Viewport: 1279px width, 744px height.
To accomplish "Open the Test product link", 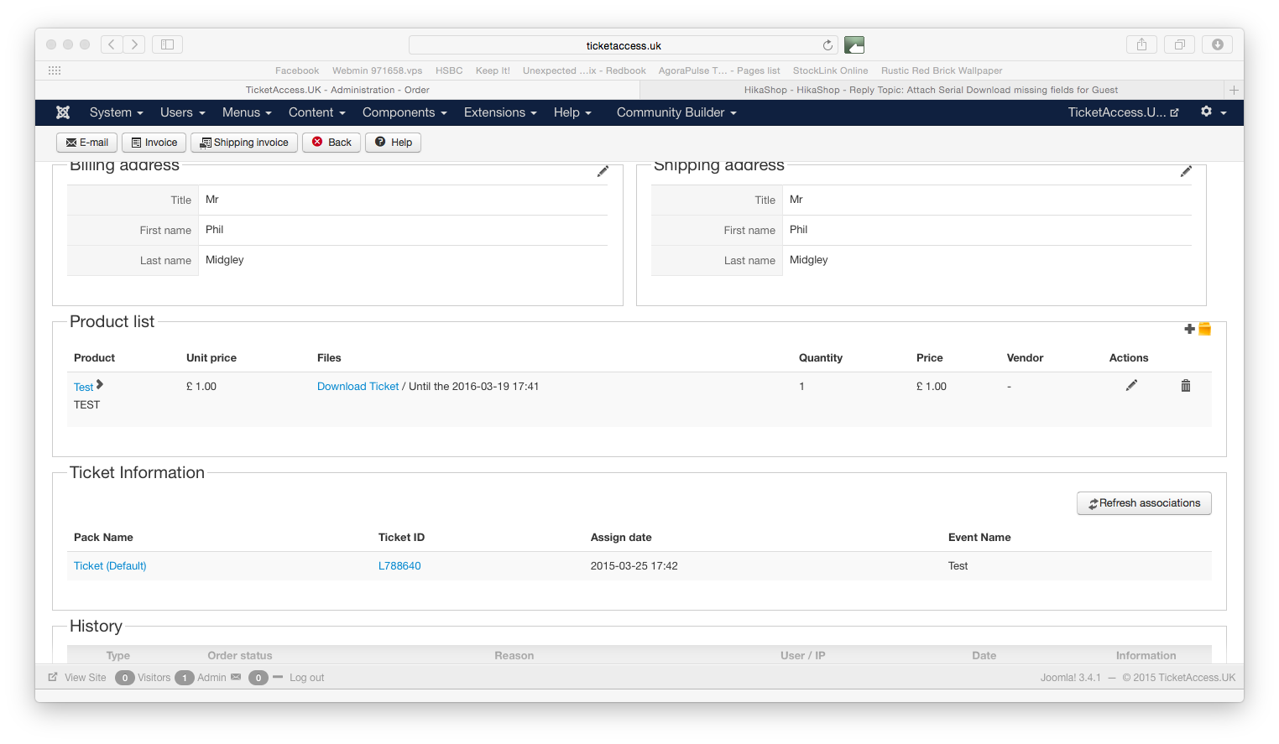I will tap(84, 388).
